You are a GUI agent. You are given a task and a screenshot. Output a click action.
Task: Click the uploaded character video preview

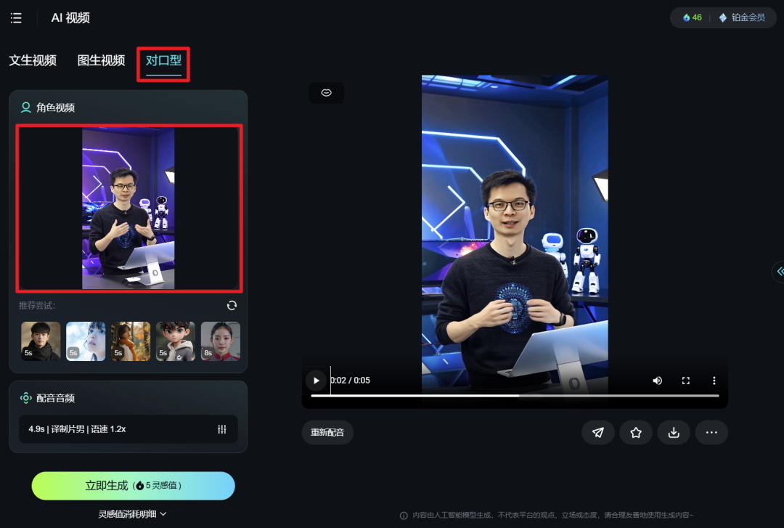(129, 208)
